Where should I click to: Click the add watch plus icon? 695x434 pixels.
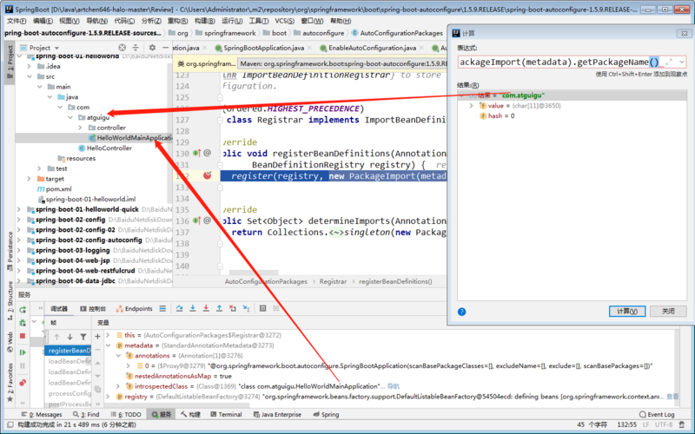click(x=97, y=337)
